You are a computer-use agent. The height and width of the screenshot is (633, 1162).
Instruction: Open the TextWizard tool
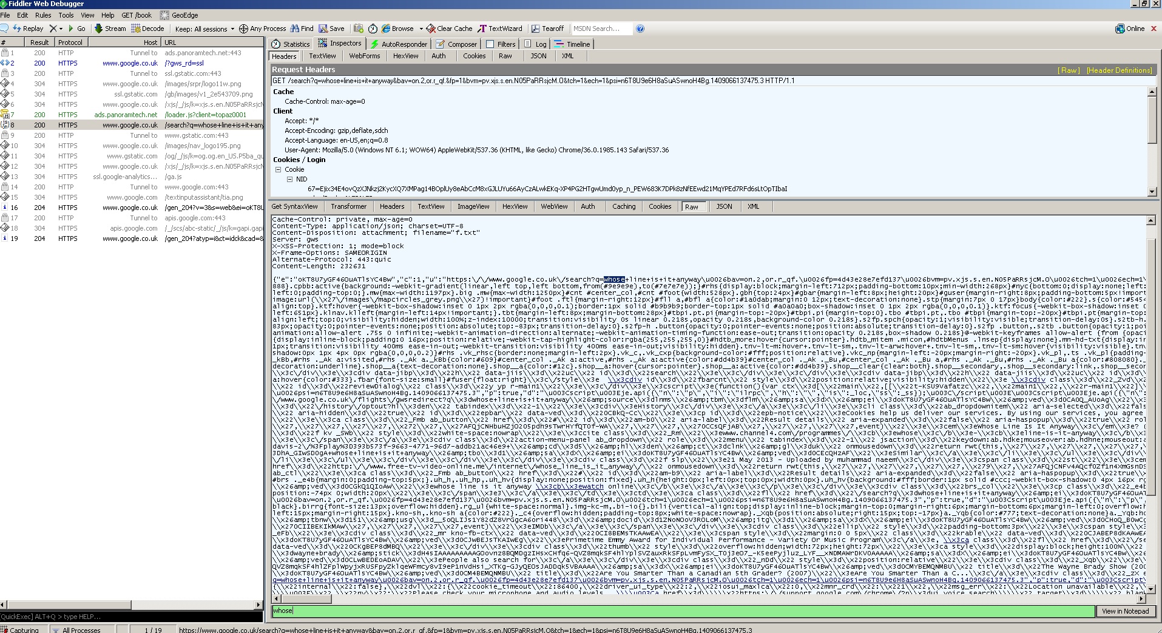[501, 29]
